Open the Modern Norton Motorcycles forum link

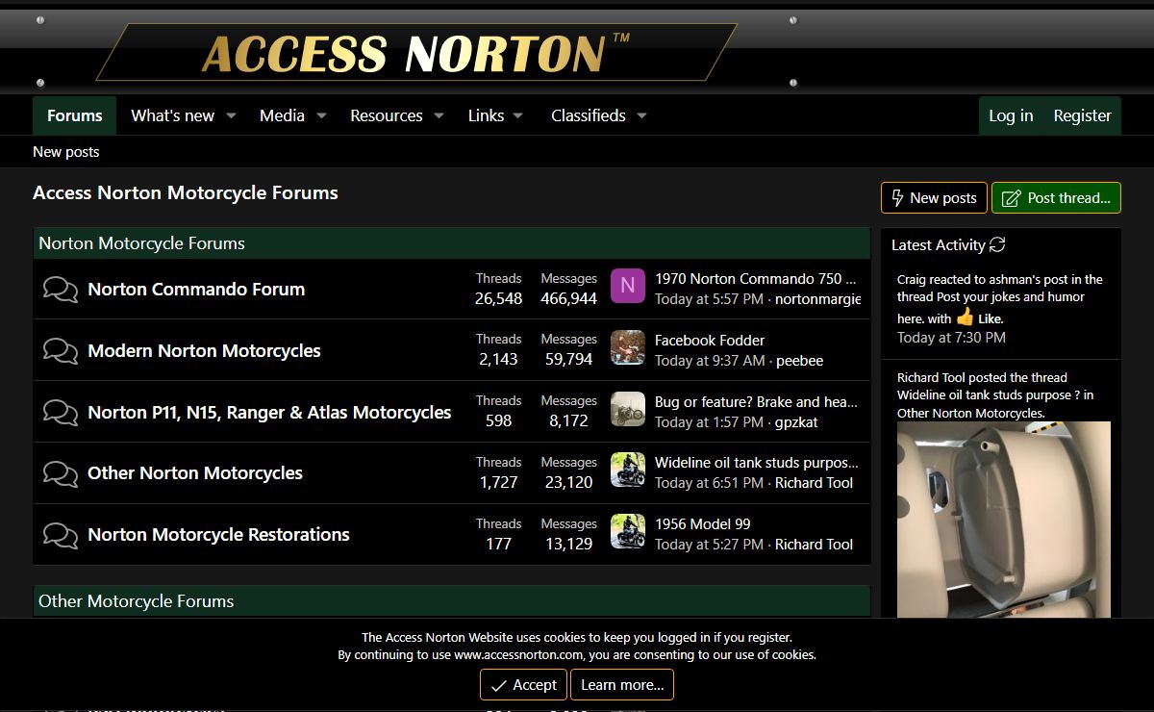click(x=204, y=351)
